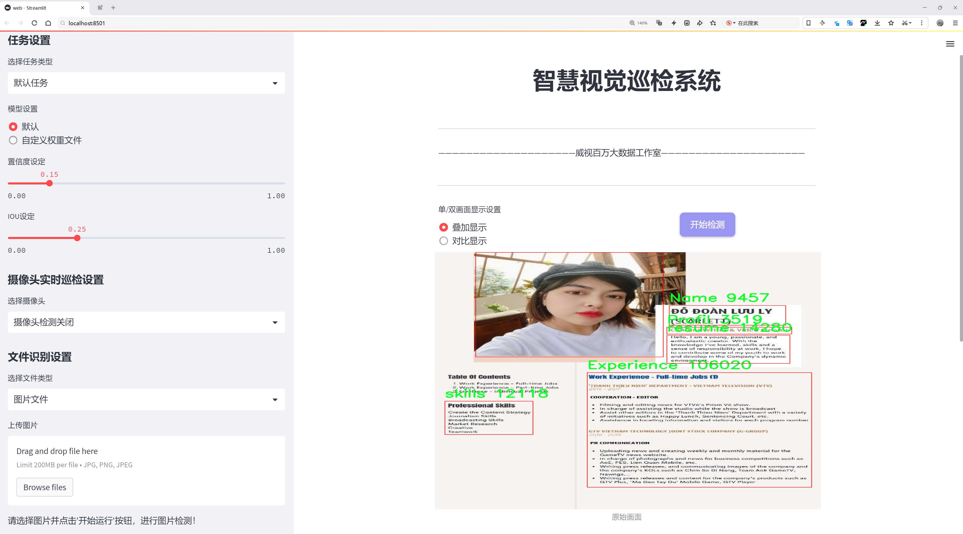Open the blue translation extension icon
Viewport: 963px width, 534px height.
(x=850, y=23)
